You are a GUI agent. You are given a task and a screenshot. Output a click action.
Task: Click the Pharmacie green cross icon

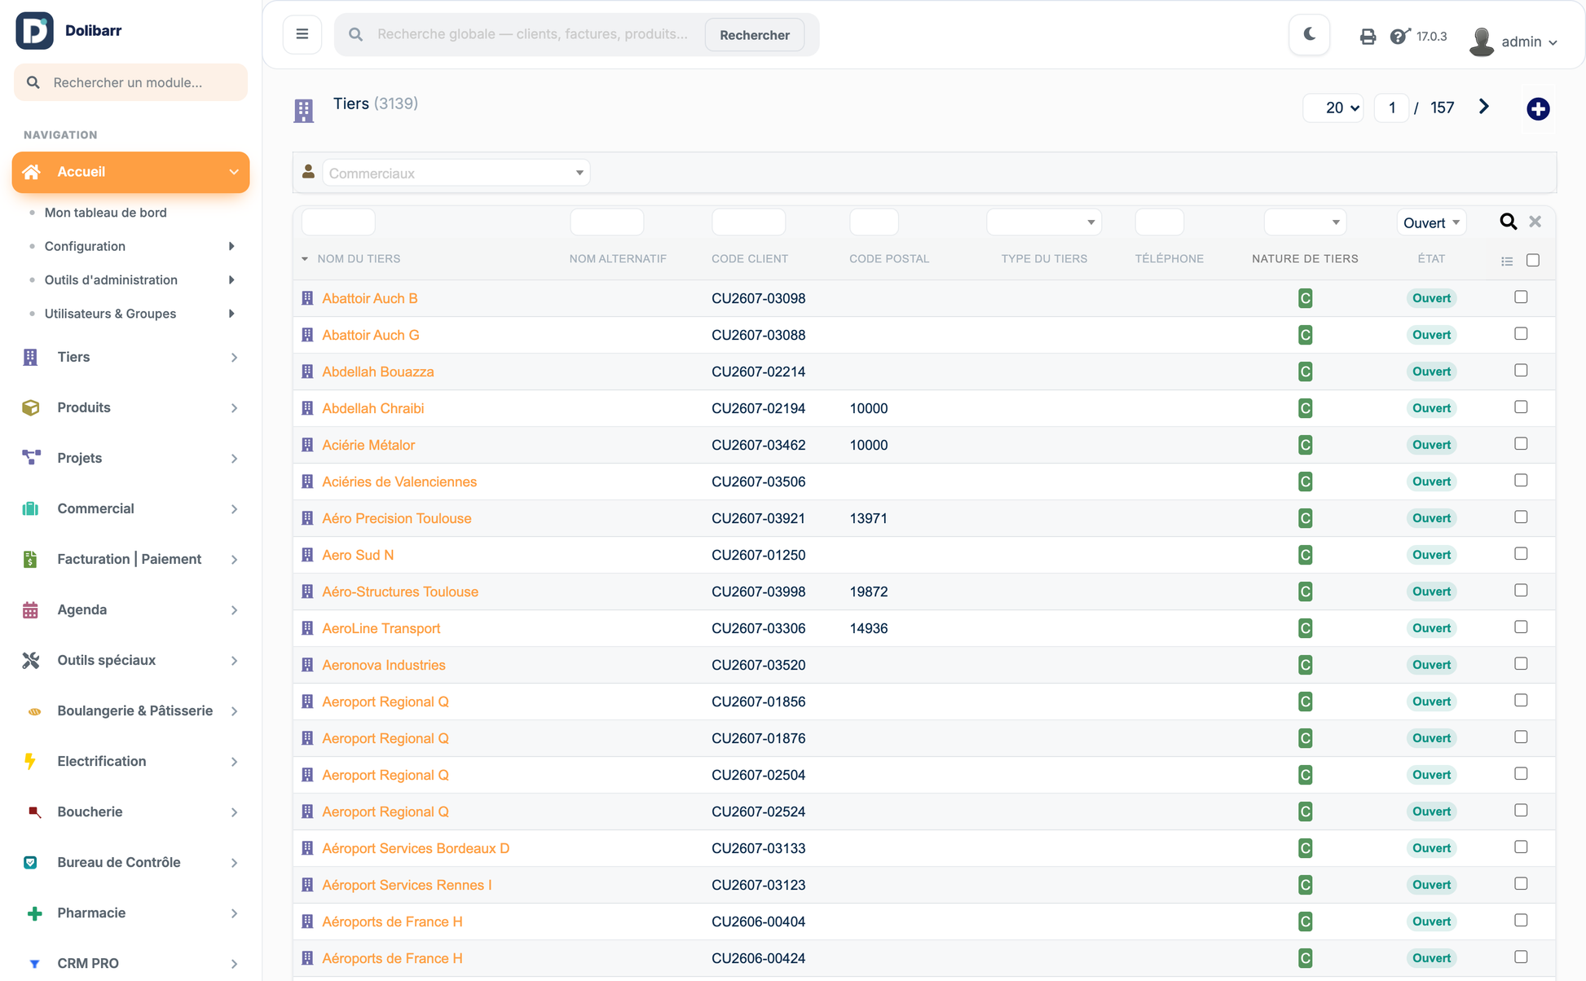pyautogui.click(x=34, y=913)
